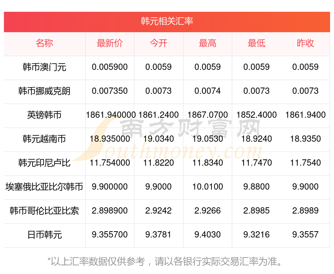Click previous close 2.8989
Image resolution: width=334 pixels, height=274 pixels.
click(305, 211)
